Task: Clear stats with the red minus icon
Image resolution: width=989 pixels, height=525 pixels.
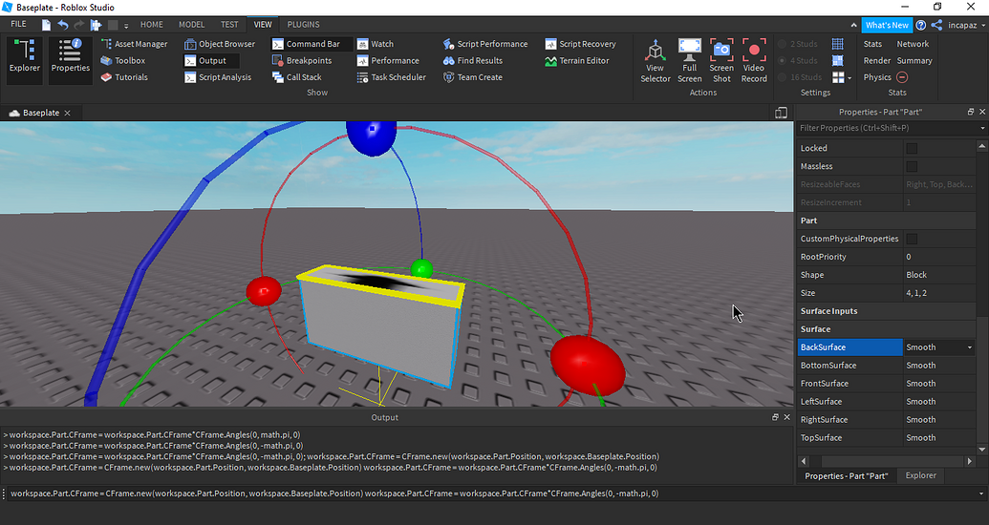Action: [902, 77]
